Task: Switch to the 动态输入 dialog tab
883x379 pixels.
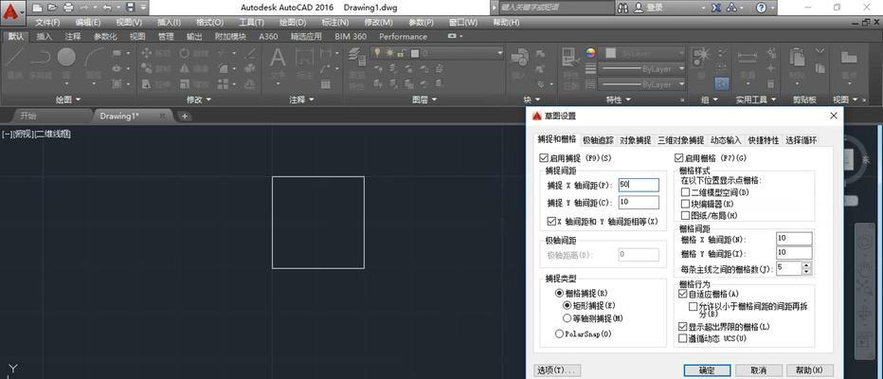Action: tap(726, 139)
